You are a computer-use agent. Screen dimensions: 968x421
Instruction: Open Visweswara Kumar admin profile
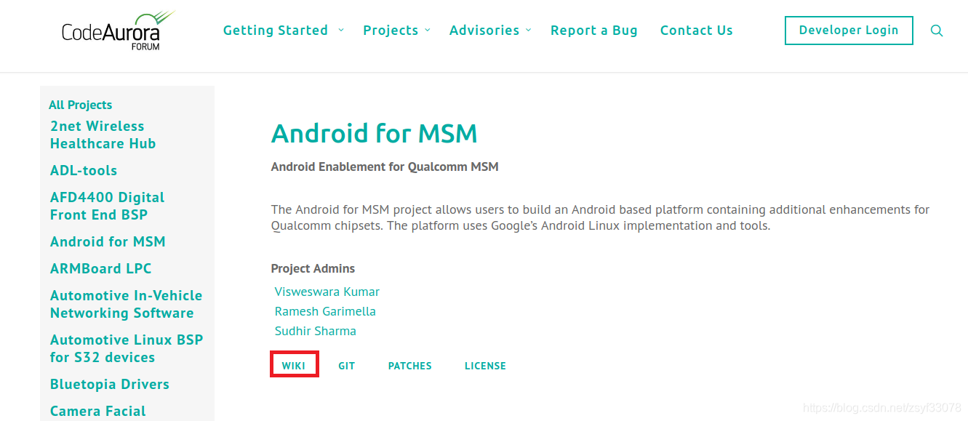(x=327, y=291)
